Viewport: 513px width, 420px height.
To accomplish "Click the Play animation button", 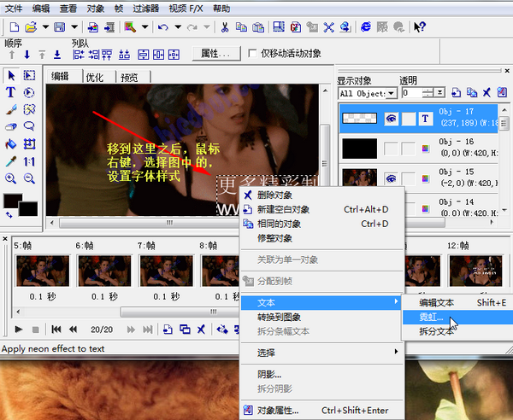I will (19, 330).
